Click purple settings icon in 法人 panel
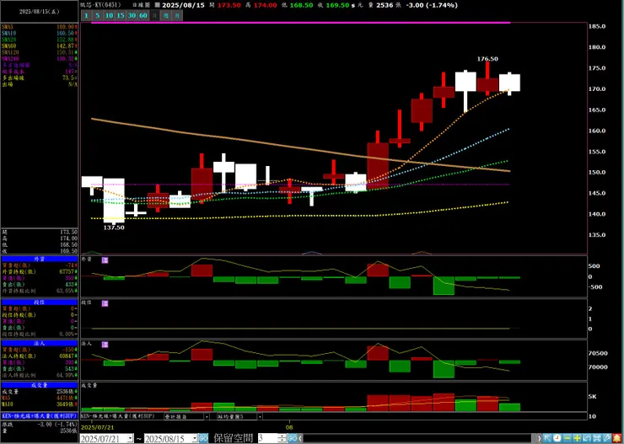The height and width of the screenshot is (444, 624). [105, 345]
